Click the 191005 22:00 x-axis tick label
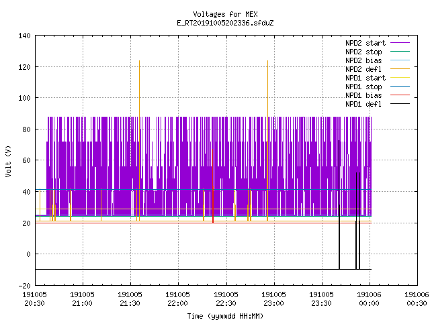Viewport: 430px width, 322px height. coord(177,299)
